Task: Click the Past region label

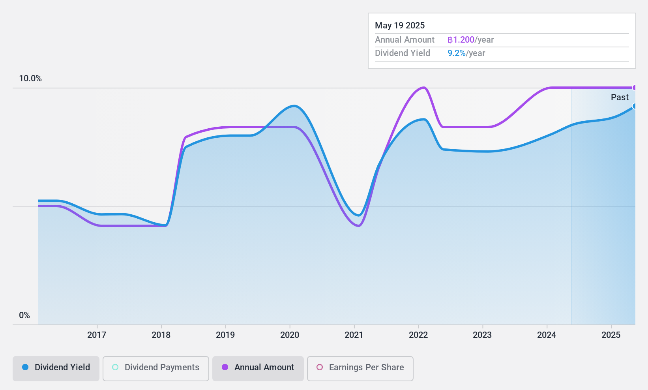Action: tap(620, 97)
